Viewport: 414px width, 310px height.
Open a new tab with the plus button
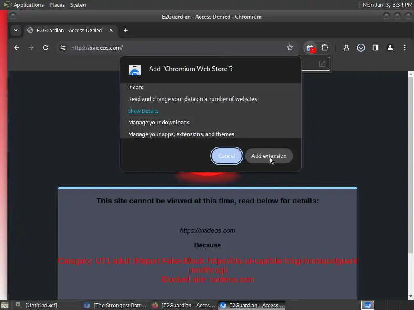126,30
